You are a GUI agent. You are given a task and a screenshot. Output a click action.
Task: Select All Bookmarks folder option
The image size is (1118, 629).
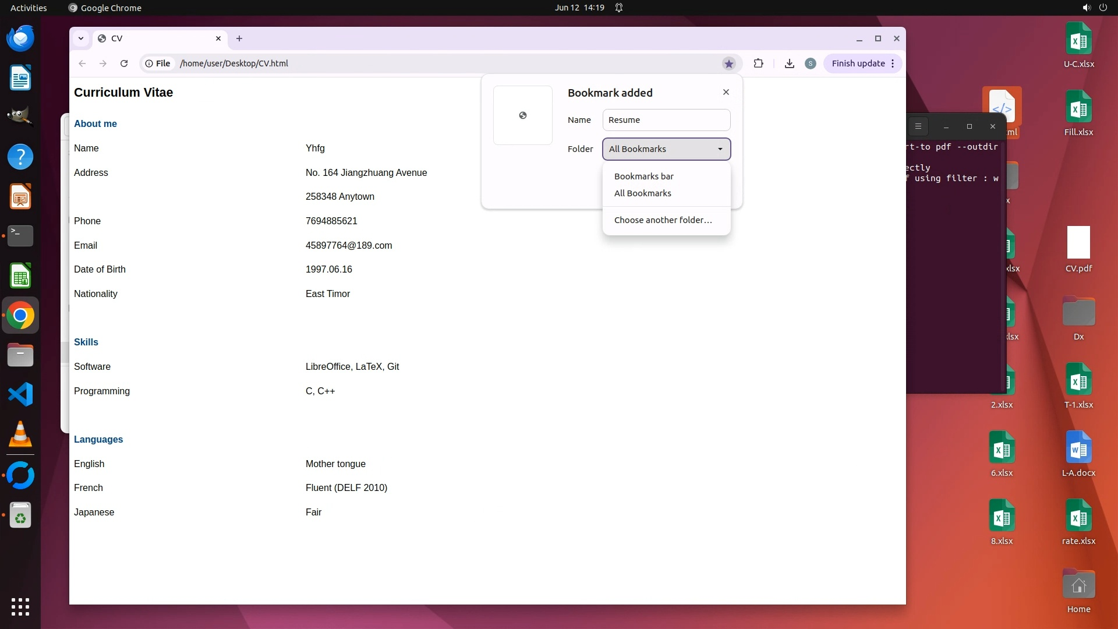(x=643, y=193)
